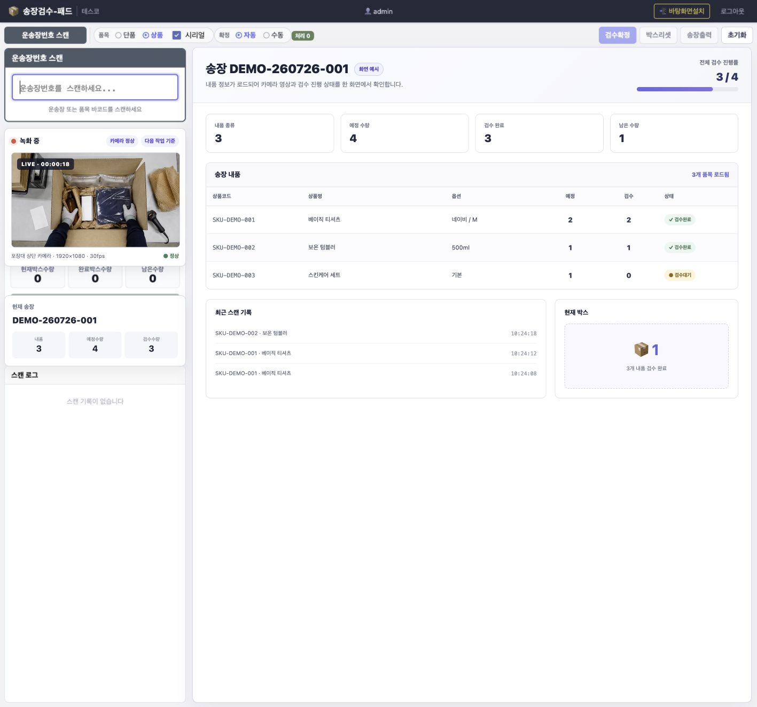Screen dimensions: 757x707
Task: Click the SKU-DEMO-001 code in the items table
Action: coord(233,219)
